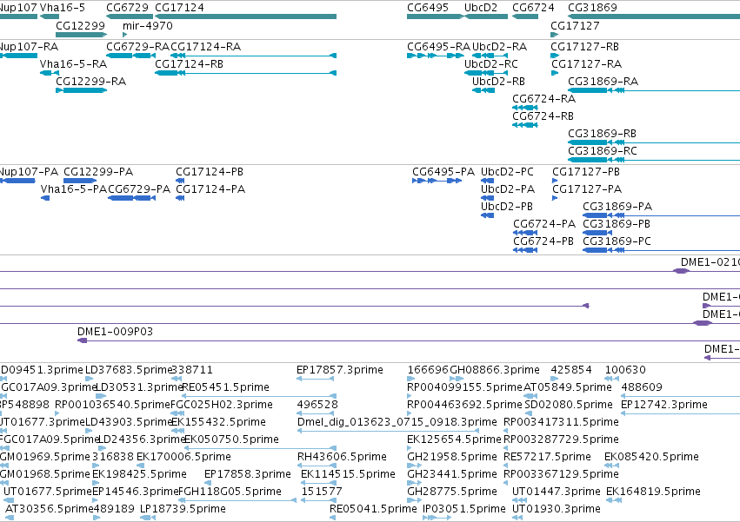Select transcript UbcD2-RB
The width and height of the screenshot is (740, 522).
point(483,90)
